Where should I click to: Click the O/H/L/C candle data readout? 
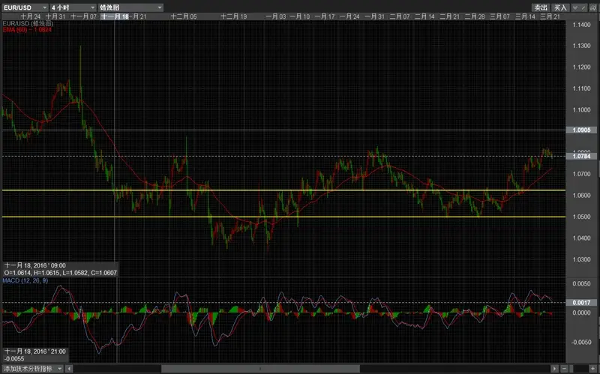point(61,273)
